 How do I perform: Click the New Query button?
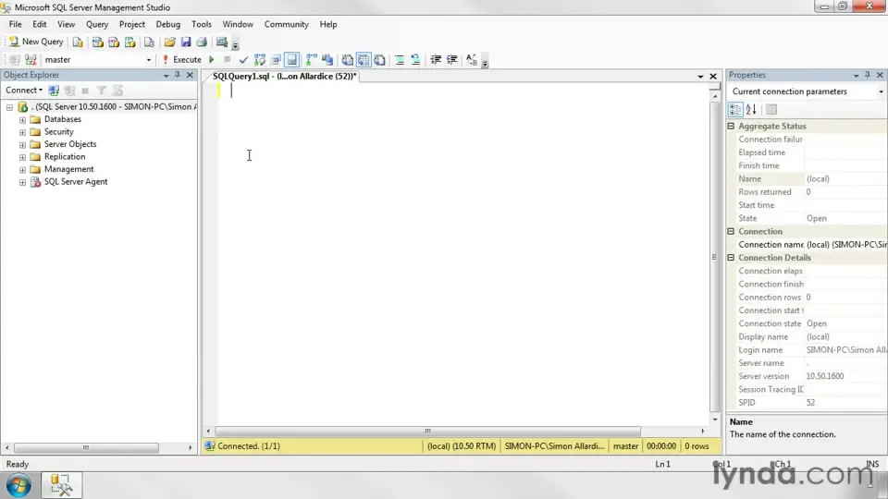(x=36, y=42)
